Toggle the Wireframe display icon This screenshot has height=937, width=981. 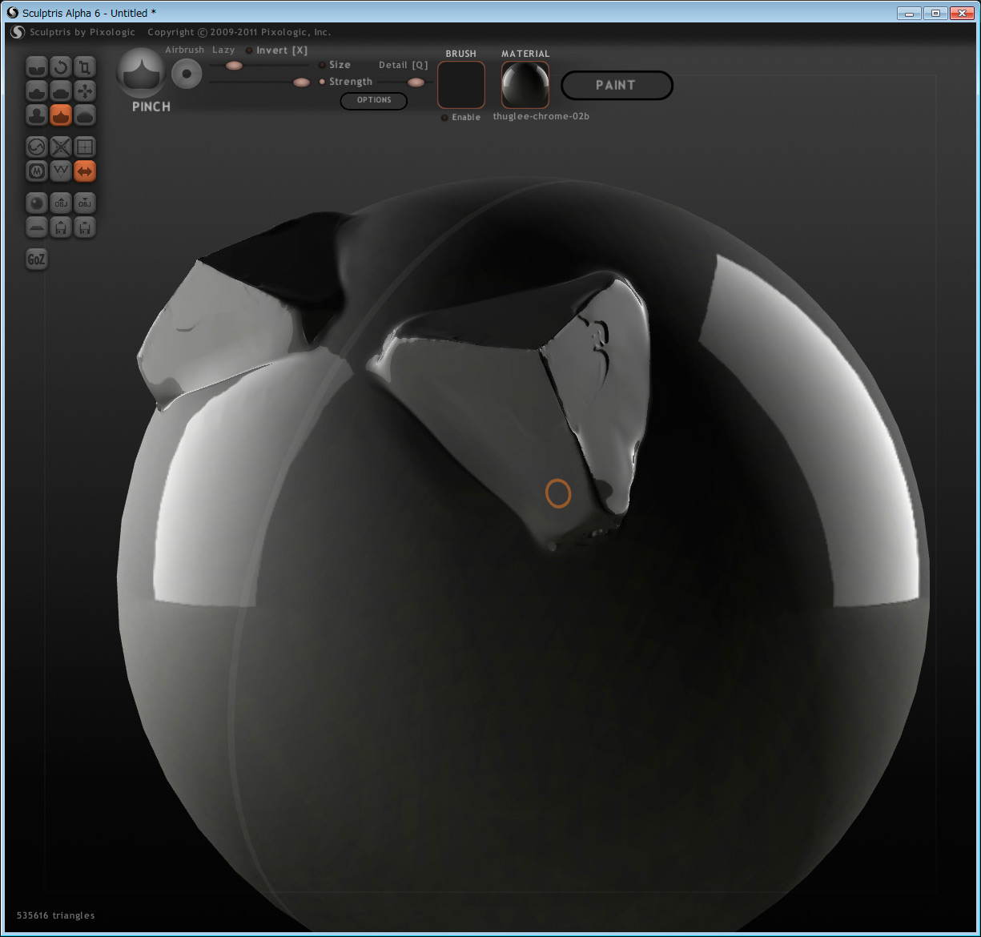(61, 171)
